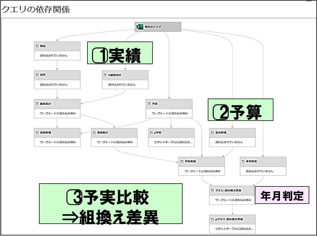Select the 重点管理 query node title
This screenshot has height=236, width=317.
pyautogui.click(x=221, y=133)
